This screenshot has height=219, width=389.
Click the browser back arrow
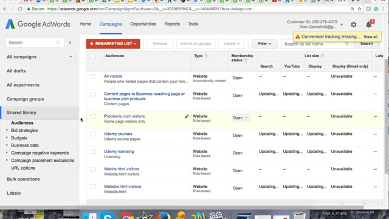5,9
